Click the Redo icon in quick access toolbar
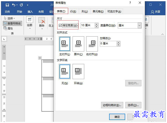The width and height of the screenshot is (167, 123). tap(21, 5)
